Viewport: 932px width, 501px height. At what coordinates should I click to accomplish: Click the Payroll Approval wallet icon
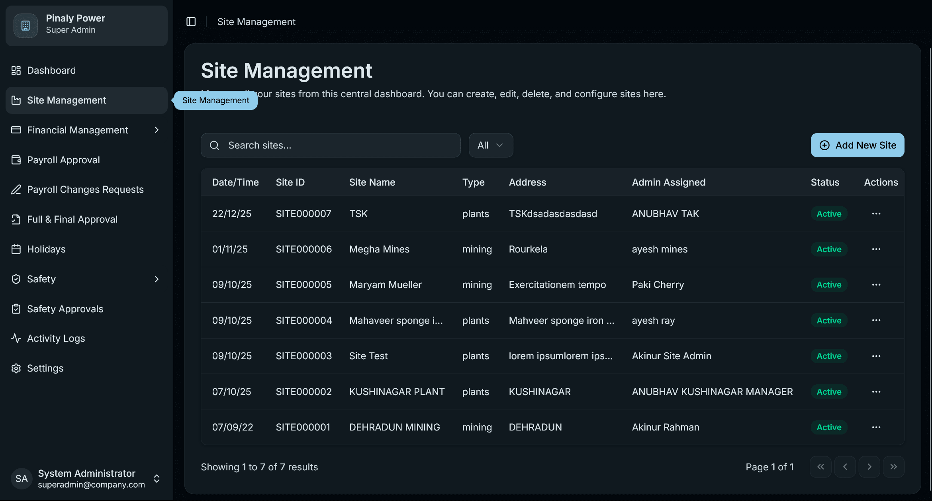click(16, 160)
